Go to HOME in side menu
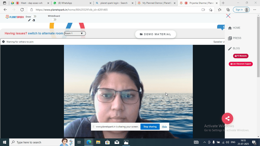 (x=234, y=28)
